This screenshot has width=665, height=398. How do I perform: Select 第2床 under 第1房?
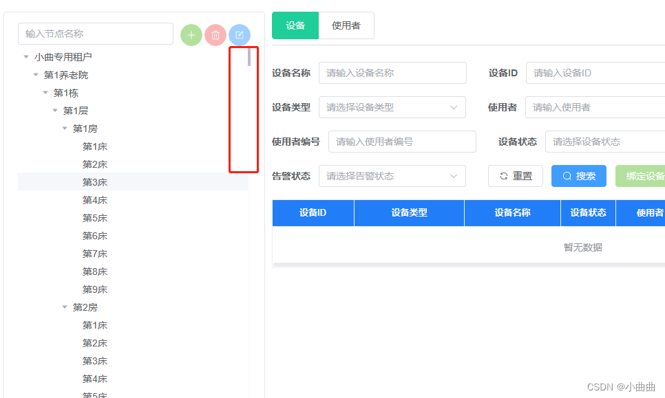pos(95,164)
